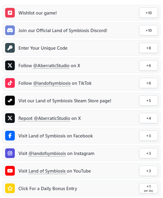Expand the Enter Your Unique Code entry

[81, 48]
